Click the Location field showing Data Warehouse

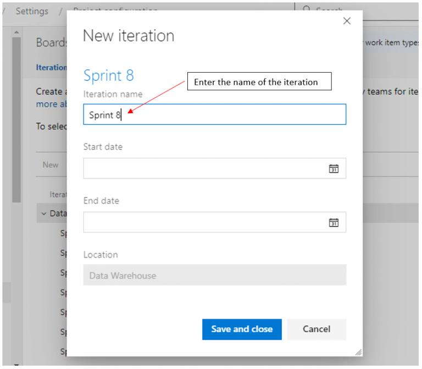tap(214, 276)
